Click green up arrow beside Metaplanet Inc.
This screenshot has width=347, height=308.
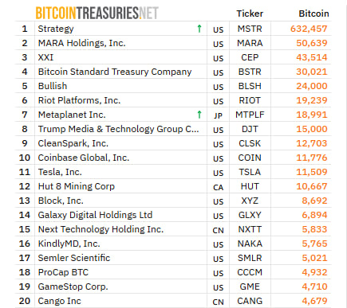pos(199,115)
